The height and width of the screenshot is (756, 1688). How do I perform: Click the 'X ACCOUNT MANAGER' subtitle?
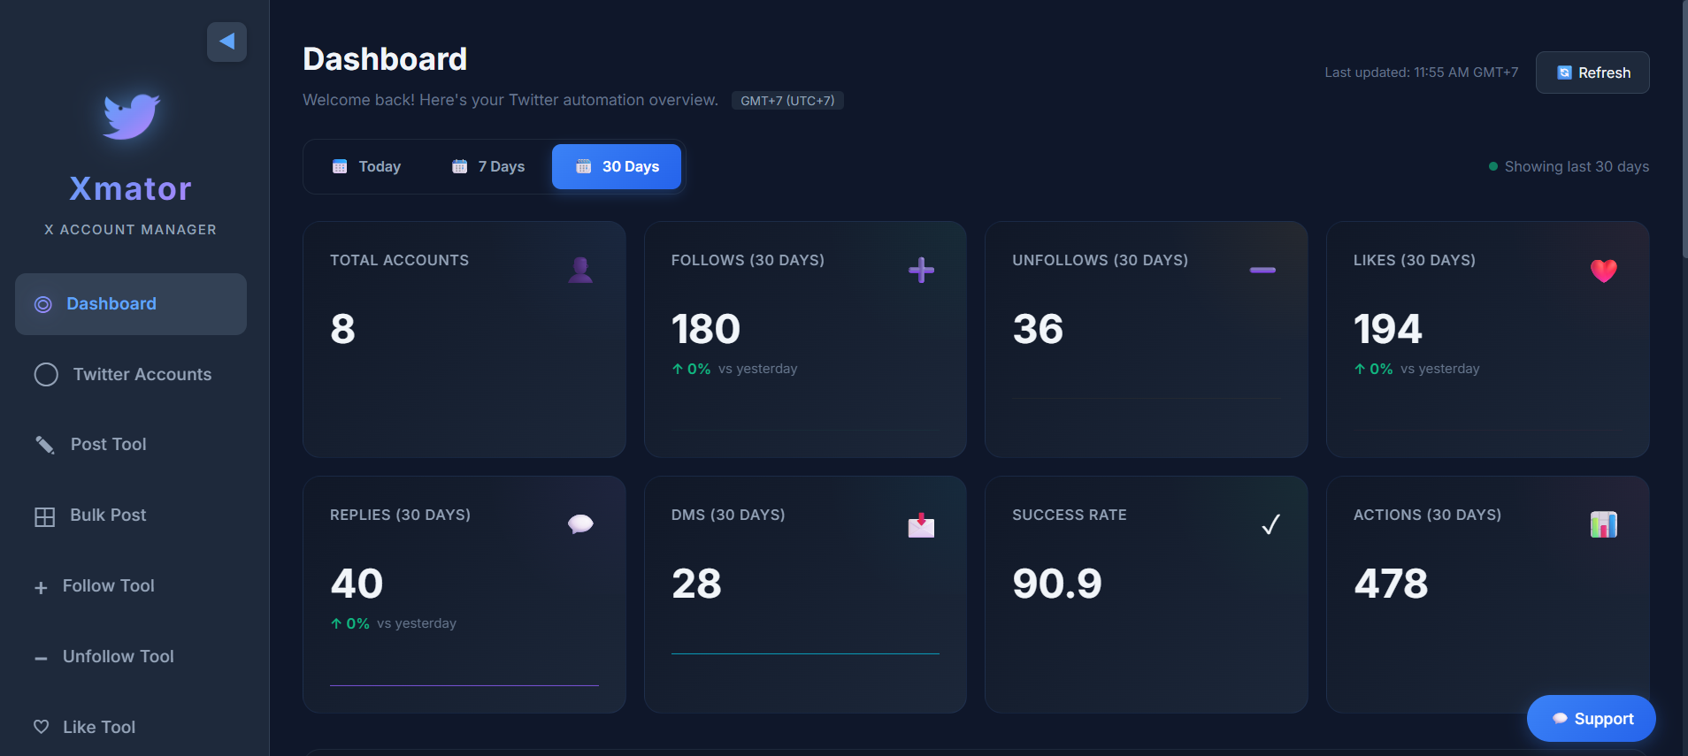tap(131, 230)
